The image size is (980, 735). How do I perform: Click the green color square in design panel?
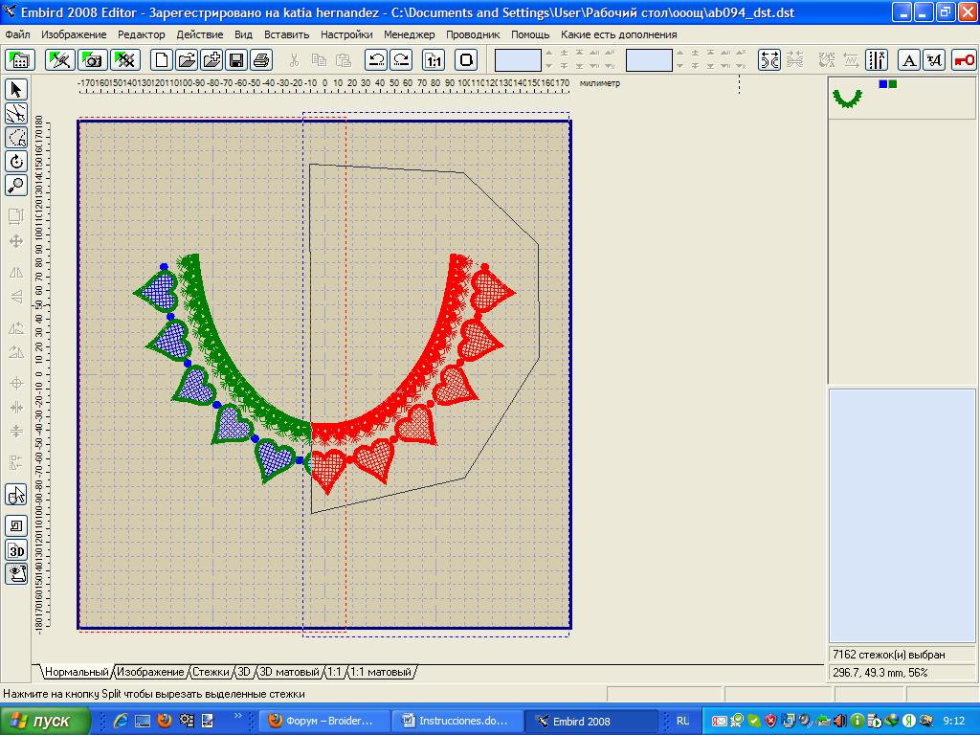tap(893, 84)
